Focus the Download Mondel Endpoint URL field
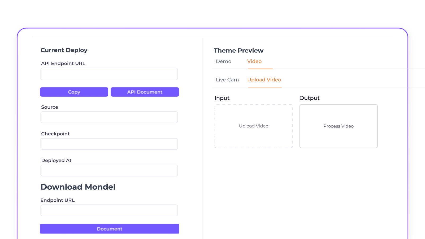Screen dimensions: 425x239 pyautogui.click(x=109, y=210)
